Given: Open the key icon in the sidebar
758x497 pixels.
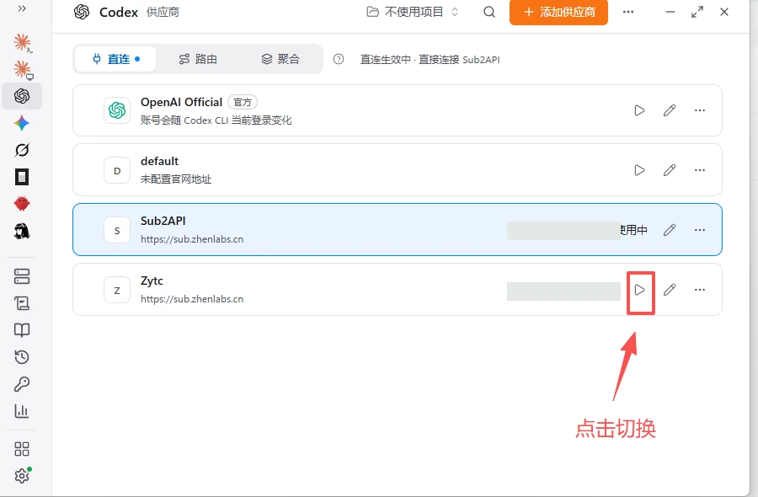Looking at the screenshot, I should (x=22, y=384).
